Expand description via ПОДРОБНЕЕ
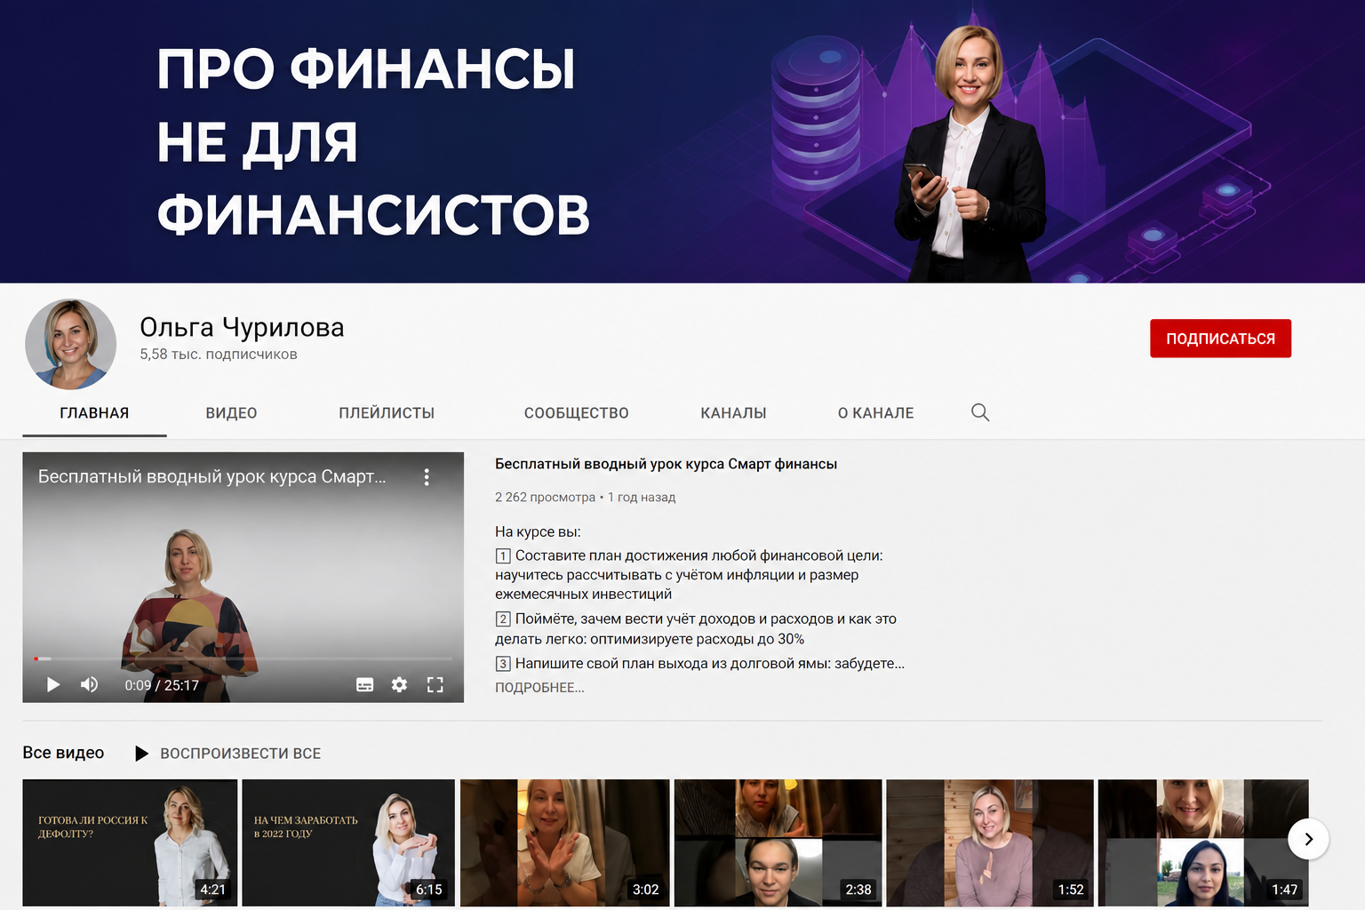This screenshot has width=1365, height=910. 539,688
